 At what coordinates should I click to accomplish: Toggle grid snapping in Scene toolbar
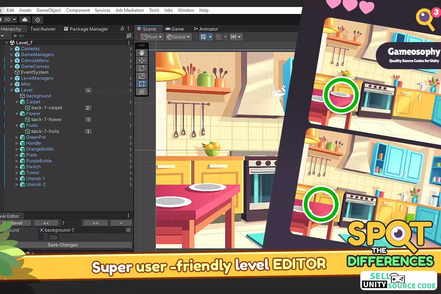[219, 37]
